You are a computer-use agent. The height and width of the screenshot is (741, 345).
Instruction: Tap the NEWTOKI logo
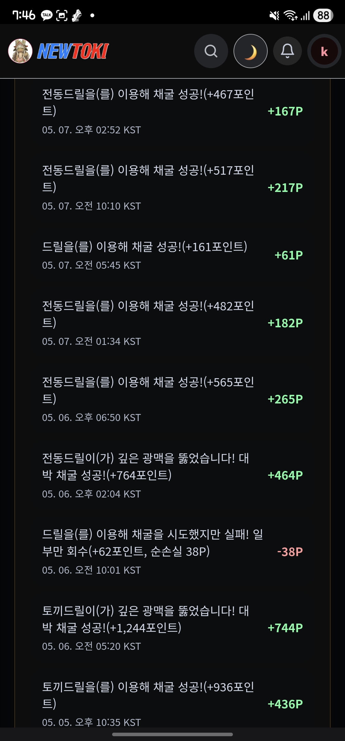click(x=73, y=51)
